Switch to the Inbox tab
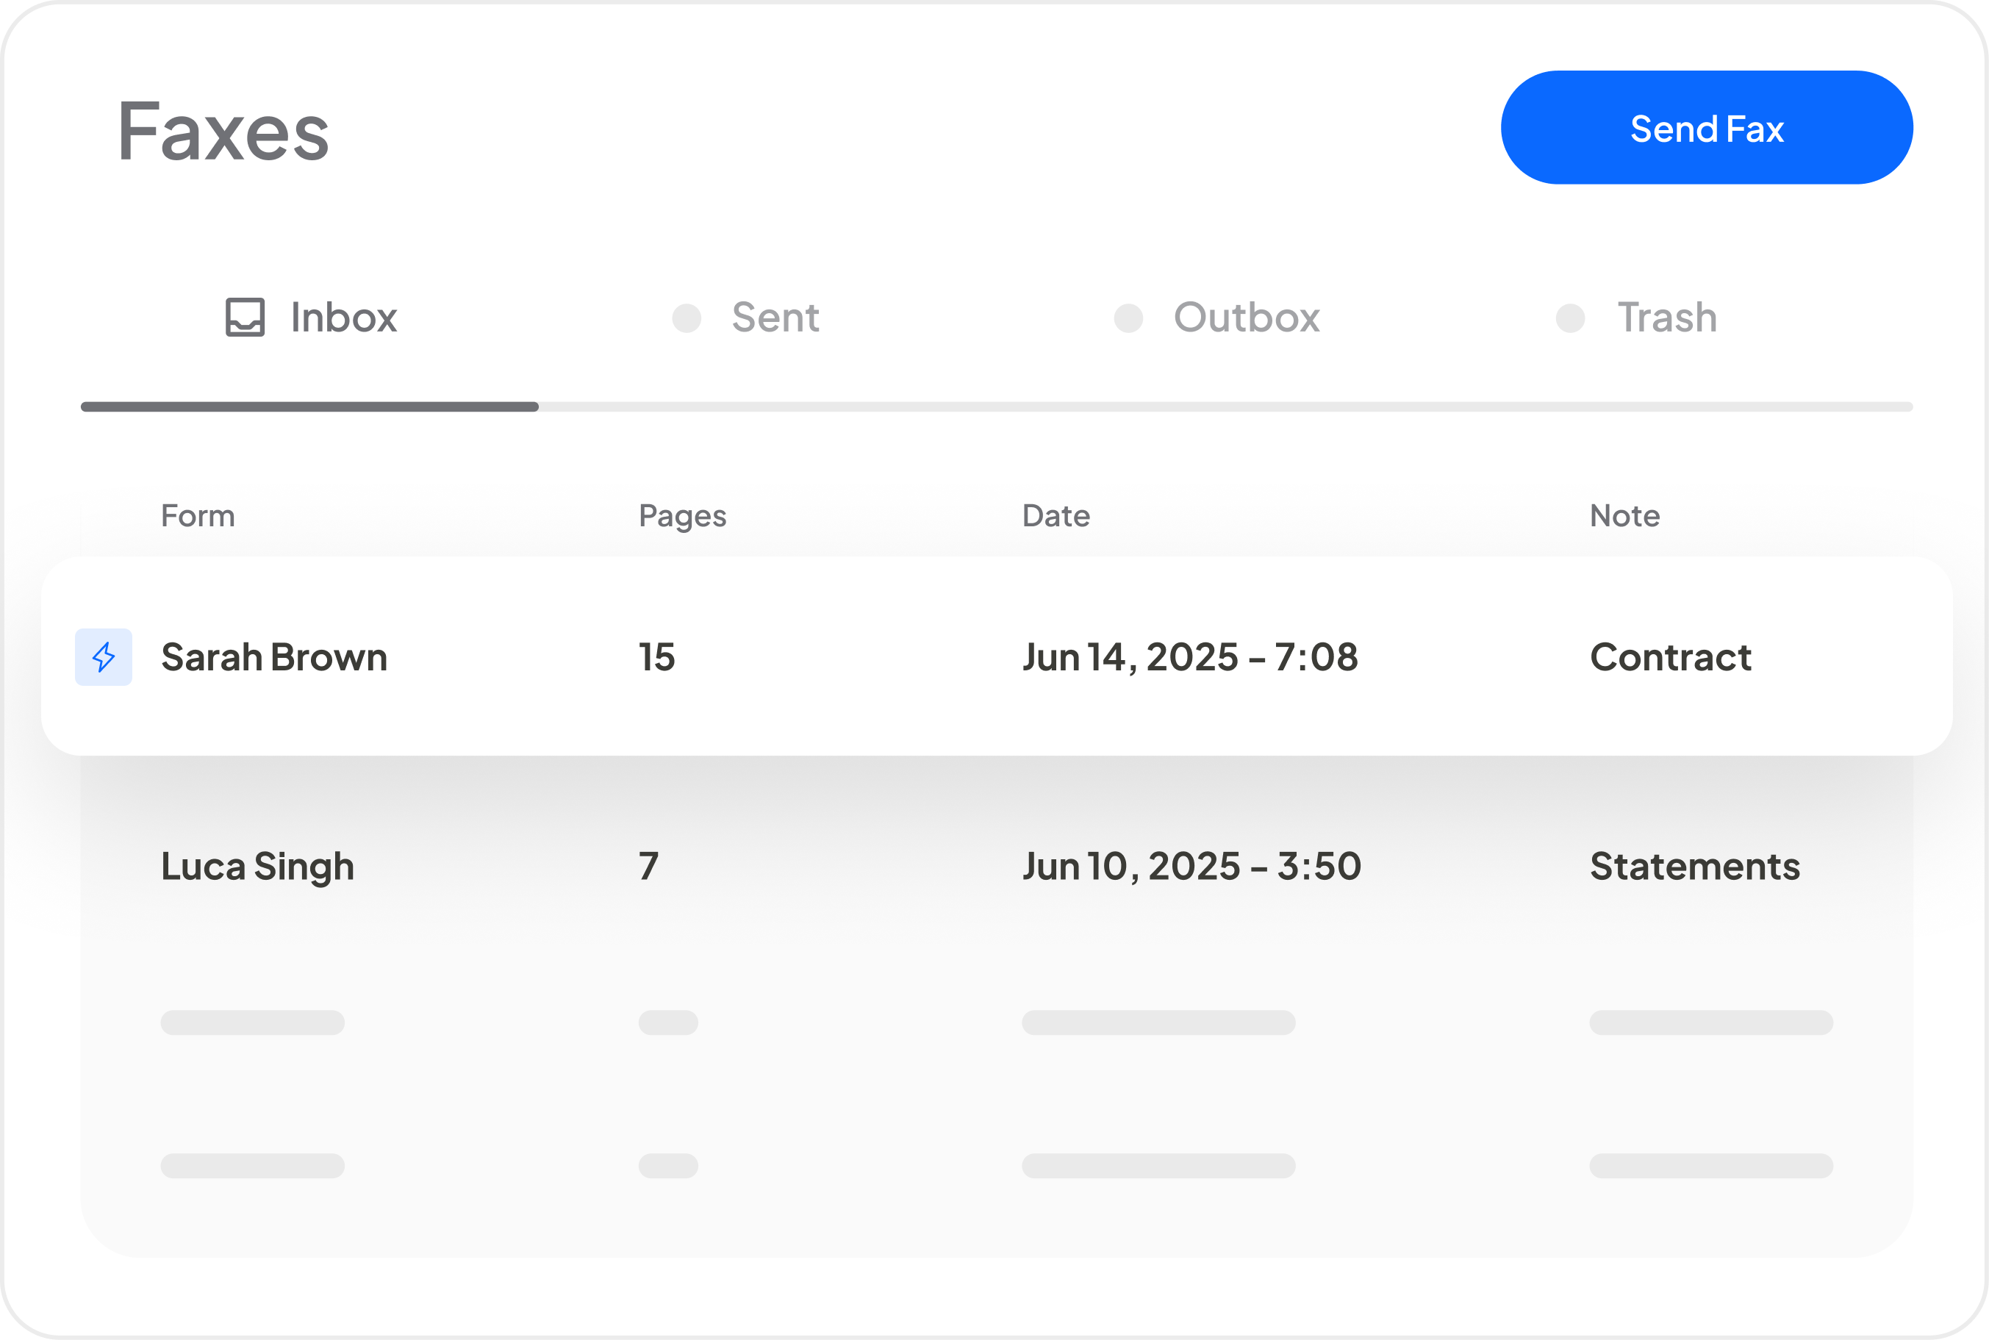This screenshot has width=1989, height=1340. tap(343, 318)
